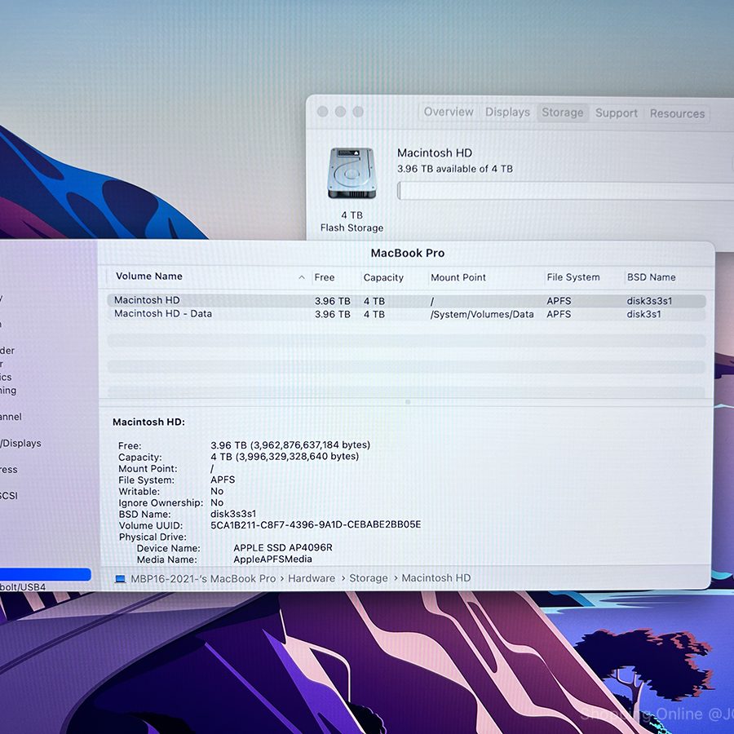Select the Macintosh HD volume row

coord(406,300)
